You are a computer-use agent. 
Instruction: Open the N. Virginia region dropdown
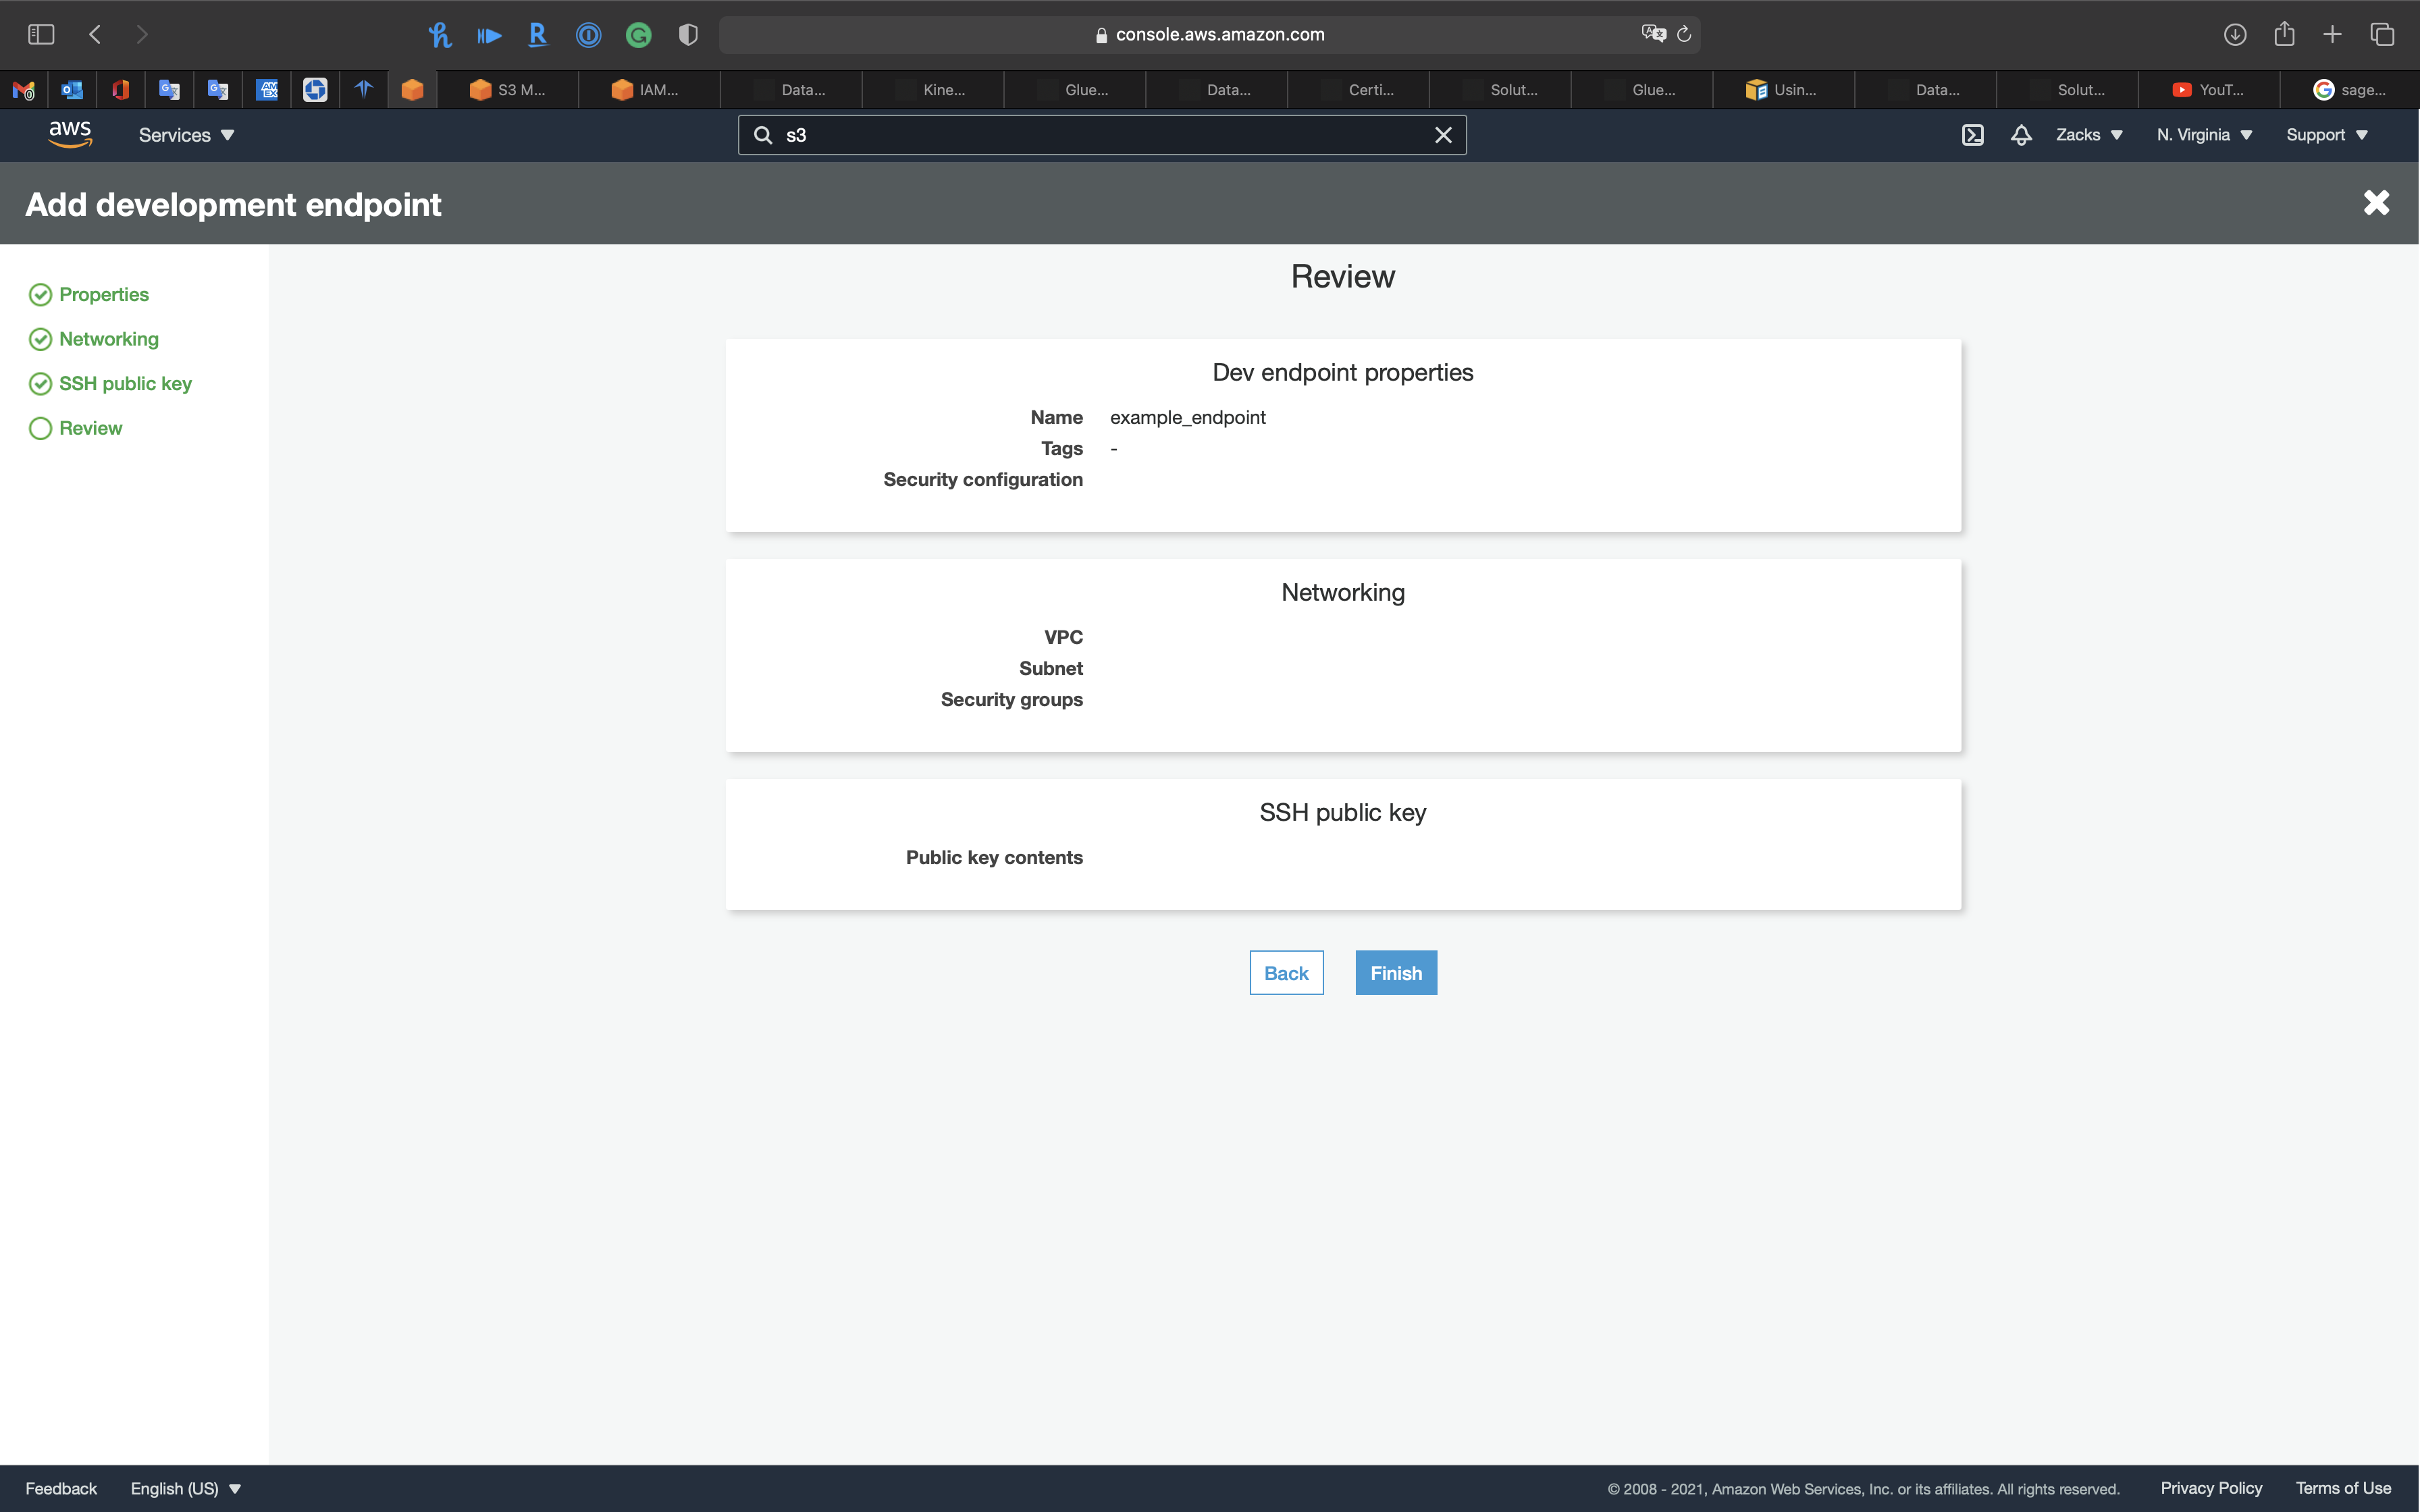[2204, 135]
